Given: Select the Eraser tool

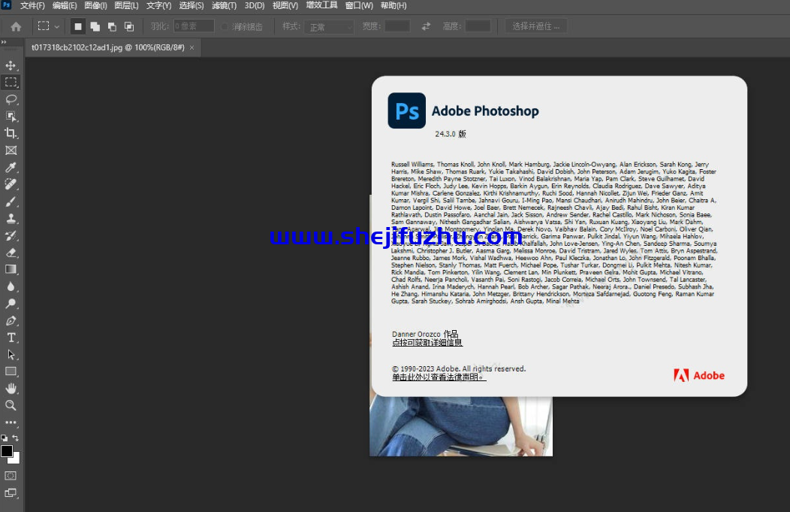Looking at the screenshot, I should coord(11,253).
